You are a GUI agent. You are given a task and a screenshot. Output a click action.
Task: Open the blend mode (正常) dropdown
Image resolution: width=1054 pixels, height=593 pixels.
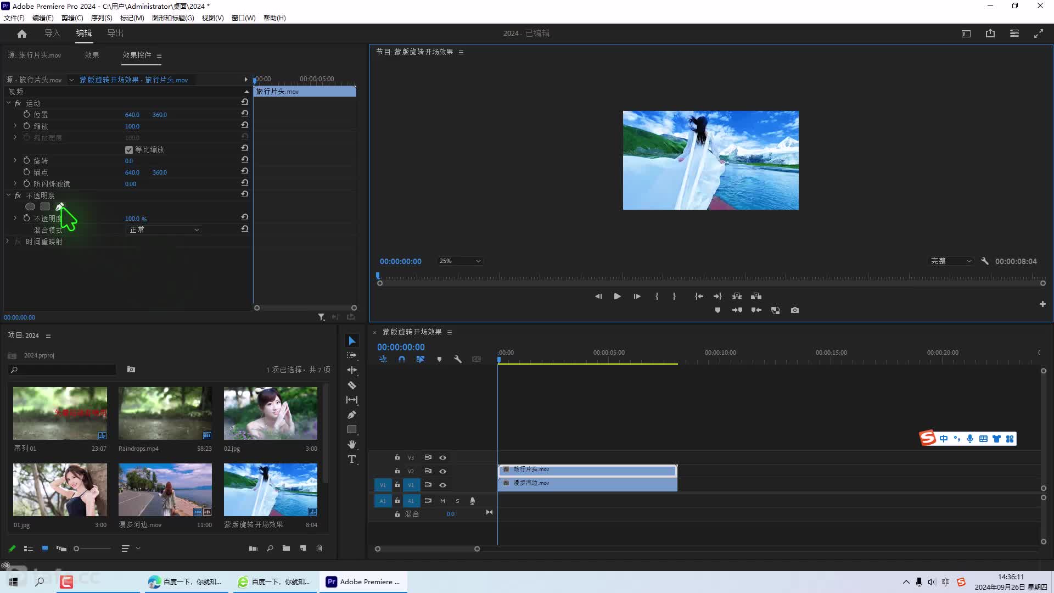click(164, 230)
